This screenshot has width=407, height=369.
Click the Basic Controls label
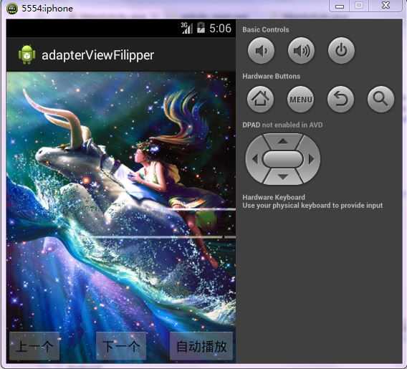(266, 29)
